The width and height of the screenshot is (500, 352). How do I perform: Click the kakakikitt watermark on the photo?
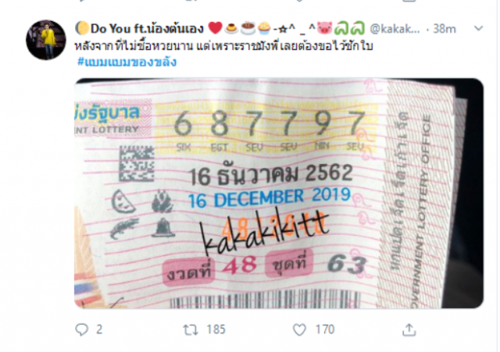coord(264,232)
